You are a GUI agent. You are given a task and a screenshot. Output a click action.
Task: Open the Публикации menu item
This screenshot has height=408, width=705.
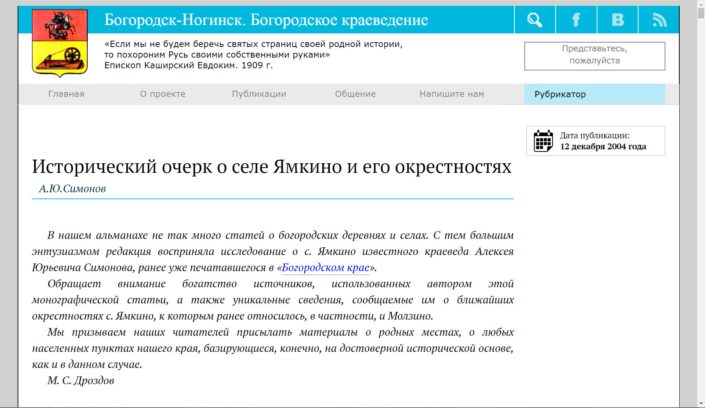click(259, 94)
